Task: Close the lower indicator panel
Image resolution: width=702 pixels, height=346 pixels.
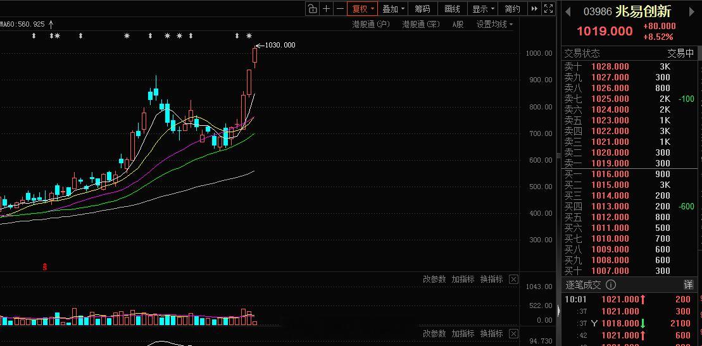Action: [x=513, y=333]
